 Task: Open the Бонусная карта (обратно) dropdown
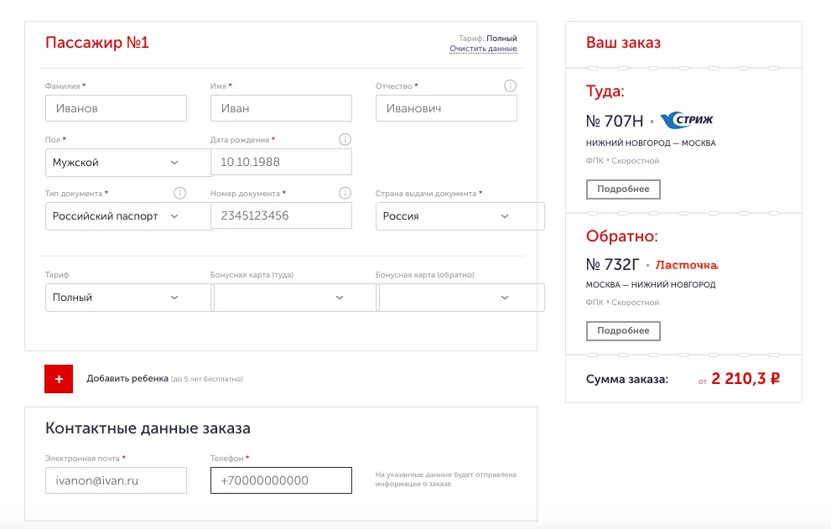coord(460,298)
